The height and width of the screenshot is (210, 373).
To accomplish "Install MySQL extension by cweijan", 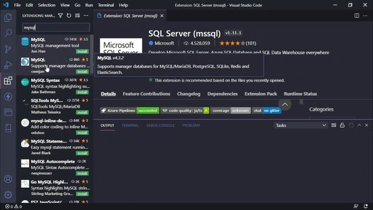I will pyautogui.click(x=82, y=72).
